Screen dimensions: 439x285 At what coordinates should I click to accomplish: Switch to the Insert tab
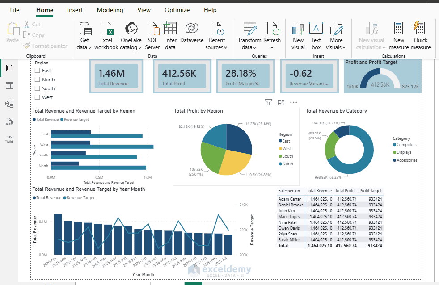pyautogui.click(x=75, y=10)
